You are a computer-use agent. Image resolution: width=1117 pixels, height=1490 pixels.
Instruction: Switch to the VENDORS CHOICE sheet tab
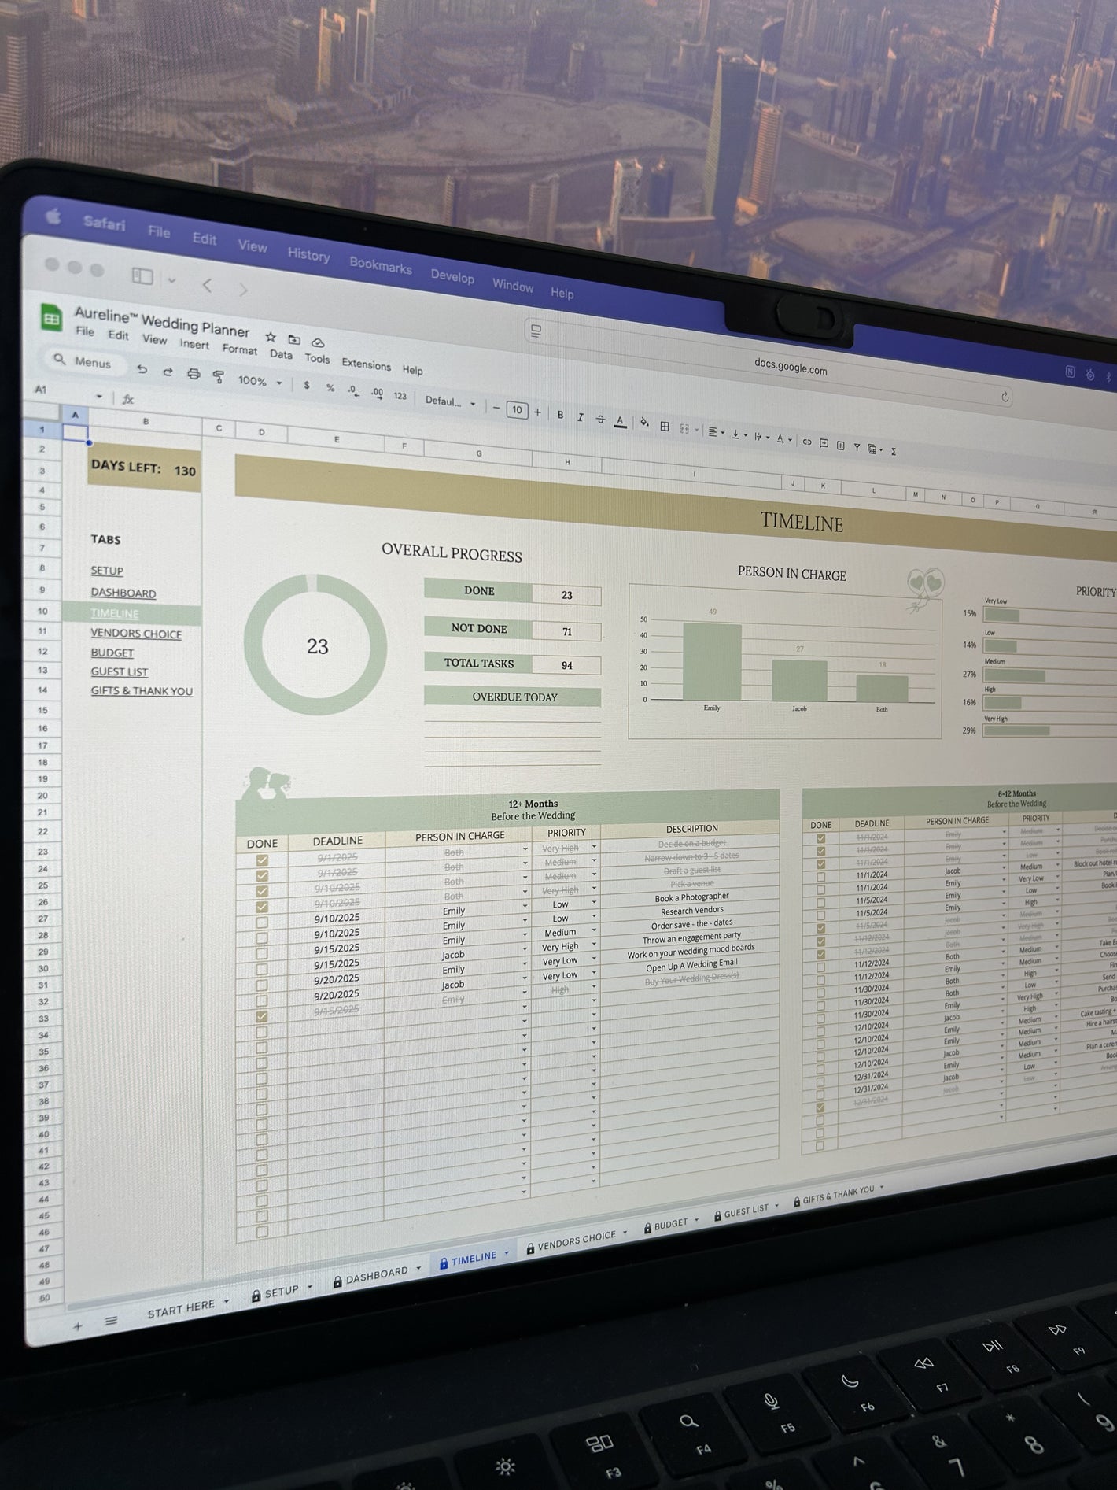[x=576, y=1241]
